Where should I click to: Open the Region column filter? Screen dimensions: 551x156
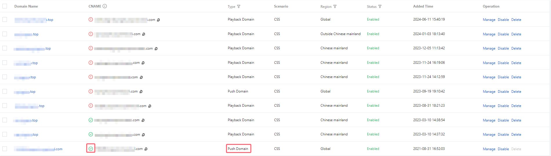click(335, 6)
